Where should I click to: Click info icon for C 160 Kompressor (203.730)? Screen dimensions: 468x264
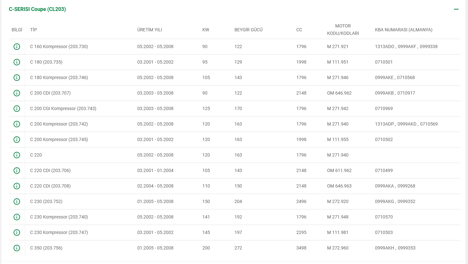pyautogui.click(x=17, y=46)
